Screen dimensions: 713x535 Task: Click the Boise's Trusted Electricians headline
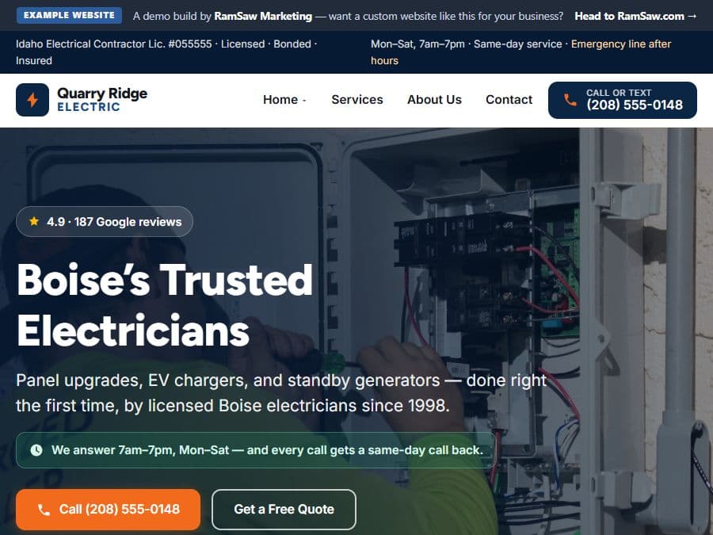coord(165,305)
